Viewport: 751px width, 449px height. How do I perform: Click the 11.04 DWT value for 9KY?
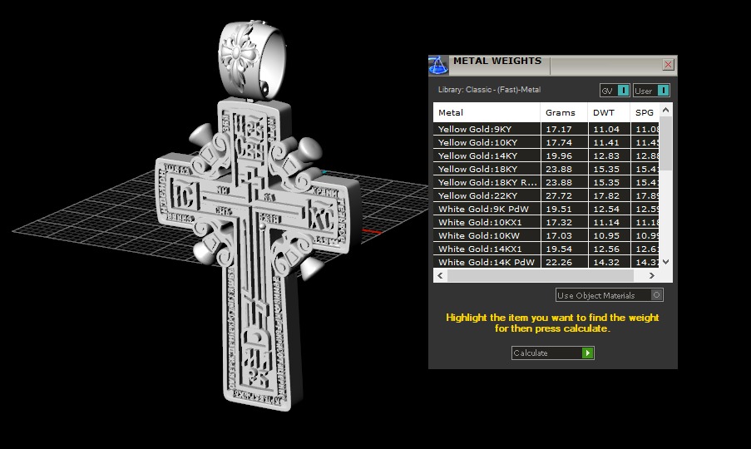606,129
